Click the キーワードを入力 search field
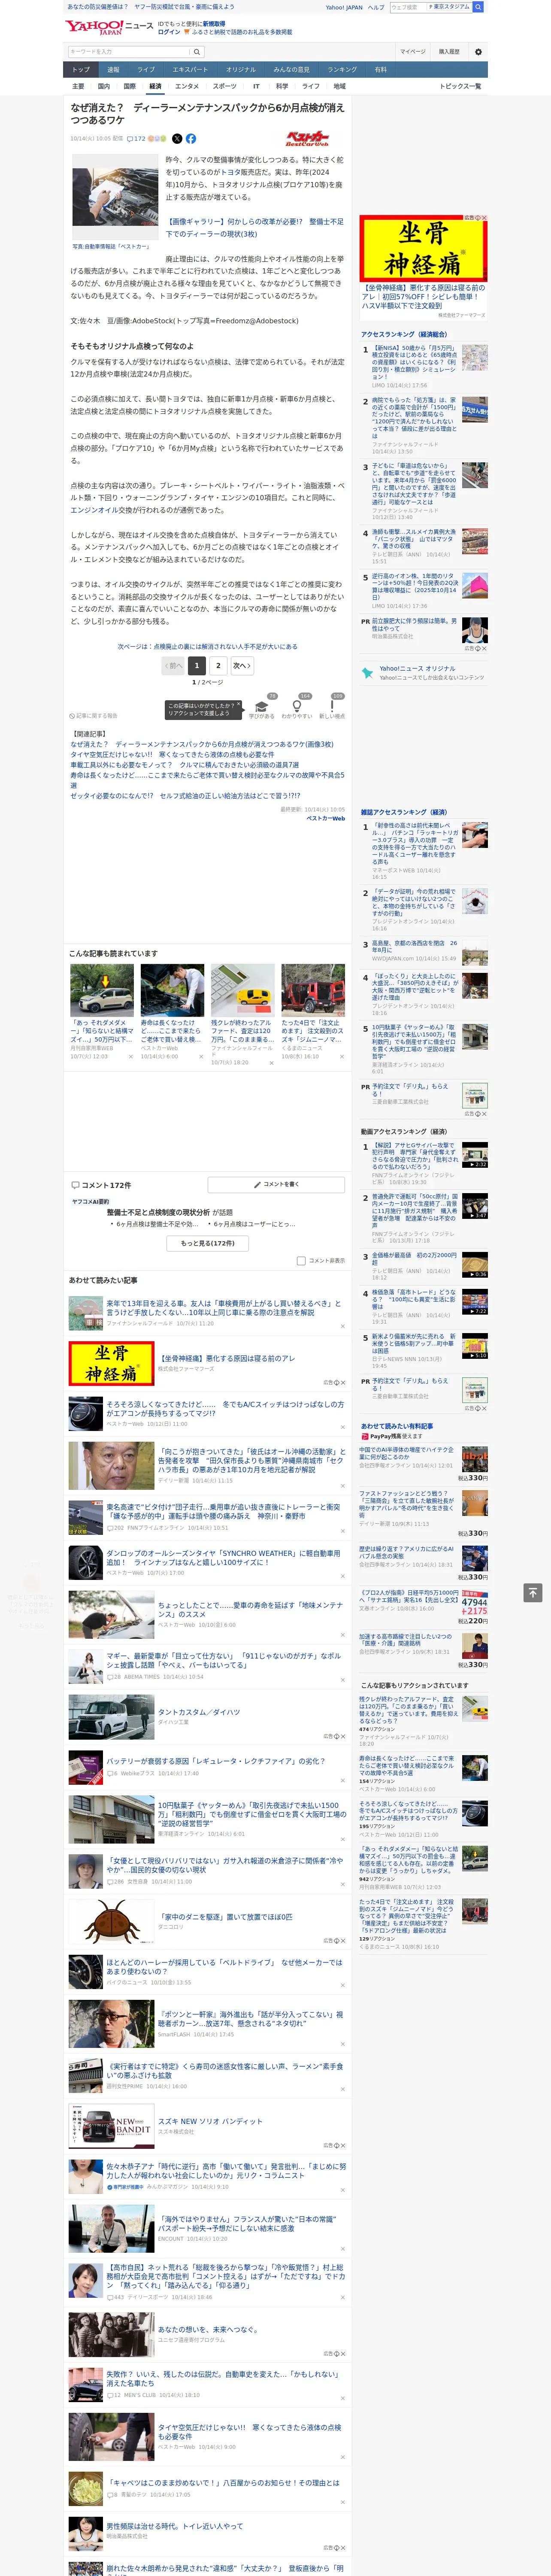The width and height of the screenshot is (551, 2576). [128, 52]
